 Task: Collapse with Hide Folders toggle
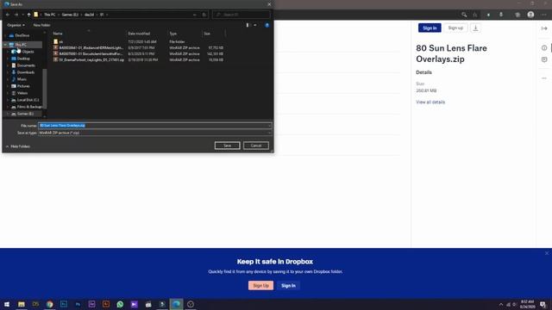(x=17, y=146)
